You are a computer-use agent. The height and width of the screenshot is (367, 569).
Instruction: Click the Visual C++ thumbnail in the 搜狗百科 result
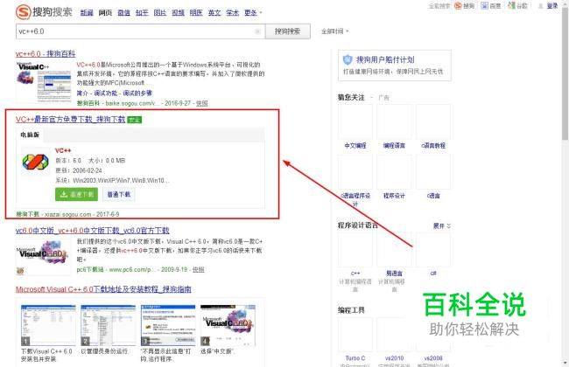[44, 82]
